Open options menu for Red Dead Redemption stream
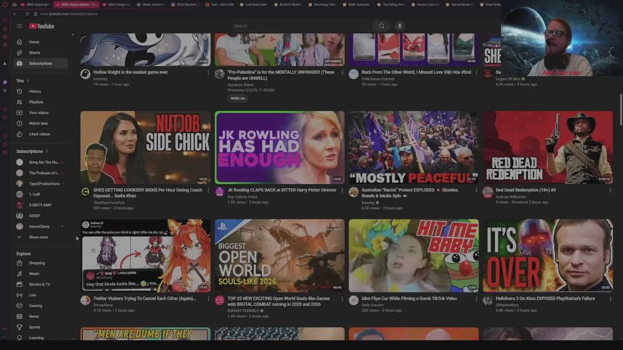This screenshot has height=350, width=623. point(610,191)
